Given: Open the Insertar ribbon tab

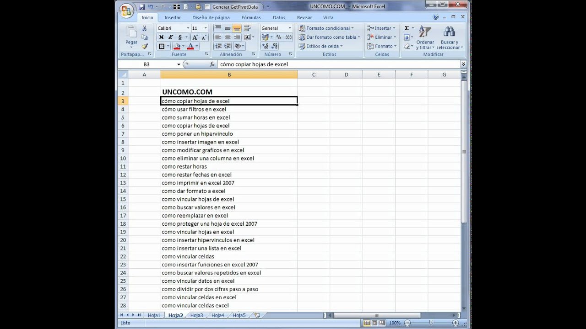Looking at the screenshot, I should click(x=173, y=17).
